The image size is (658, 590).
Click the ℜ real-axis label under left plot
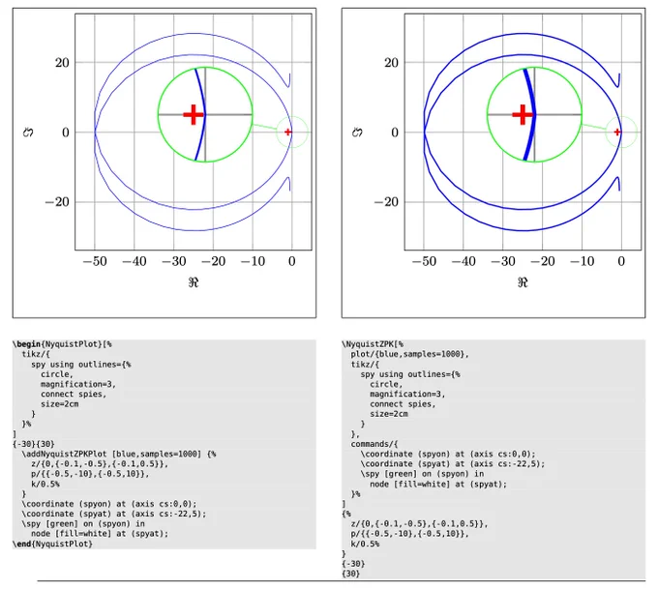point(194,282)
